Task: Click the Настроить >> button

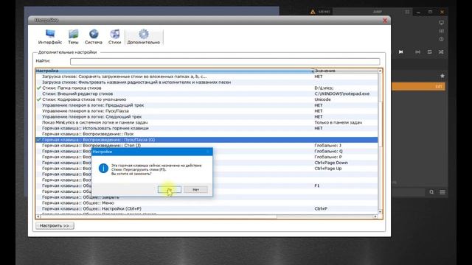Action: pyautogui.click(x=55, y=226)
